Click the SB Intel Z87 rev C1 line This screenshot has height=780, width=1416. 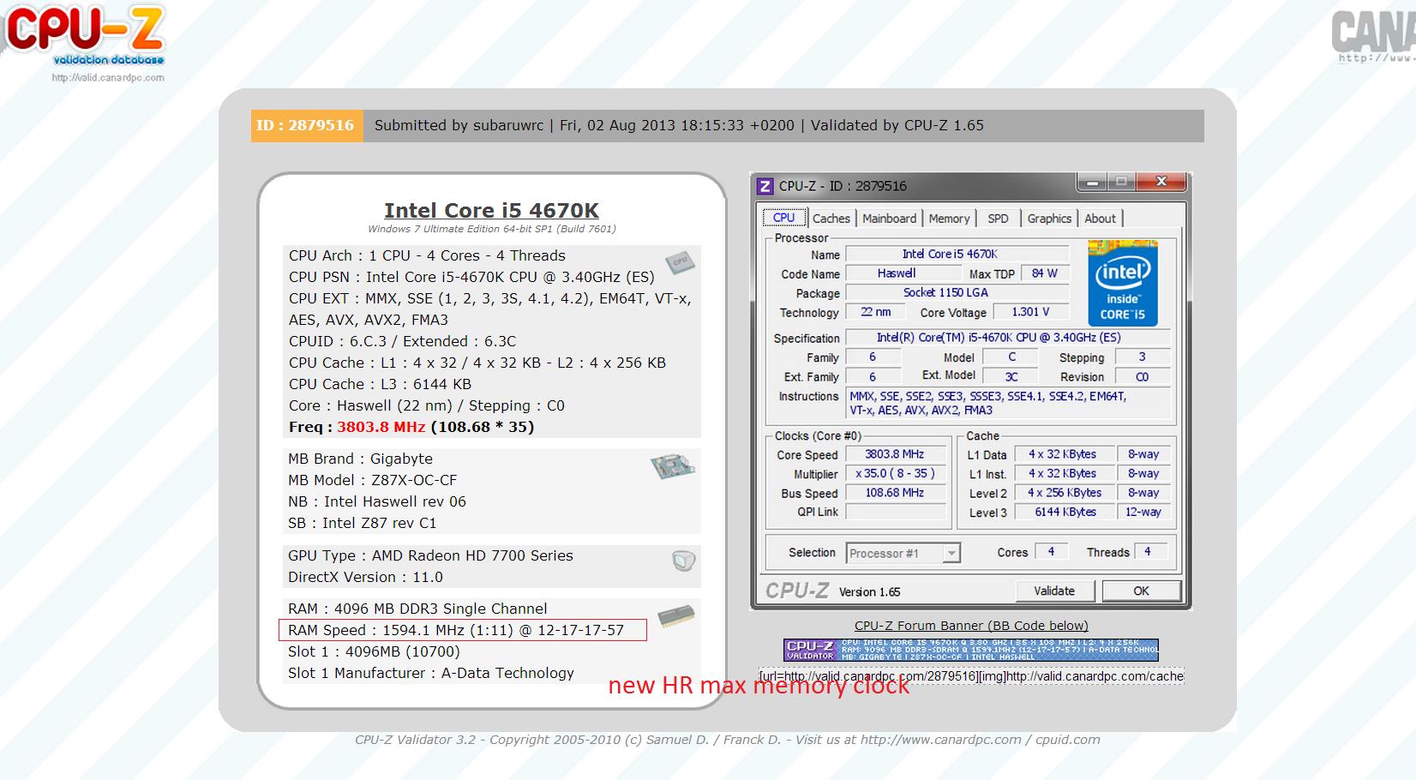coord(363,523)
